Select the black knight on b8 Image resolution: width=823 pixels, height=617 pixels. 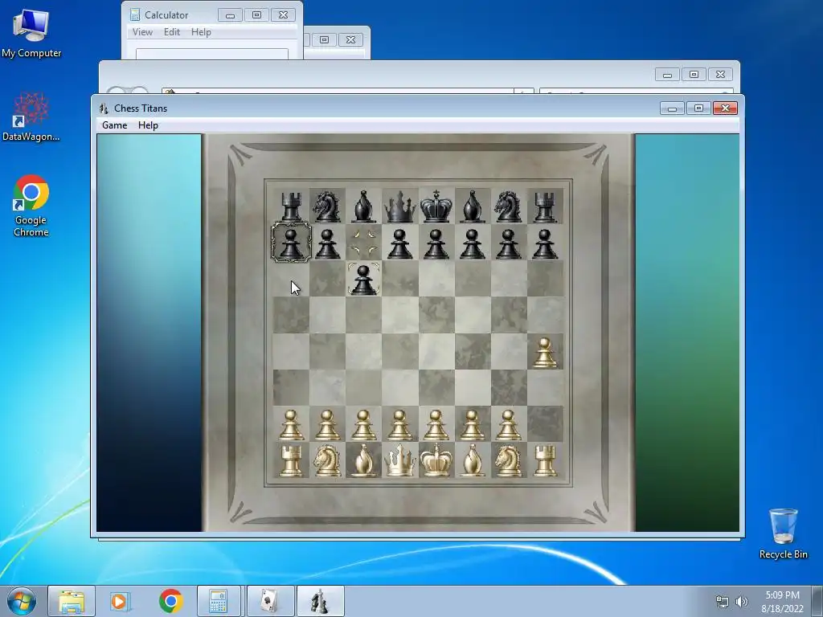pos(327,206)
